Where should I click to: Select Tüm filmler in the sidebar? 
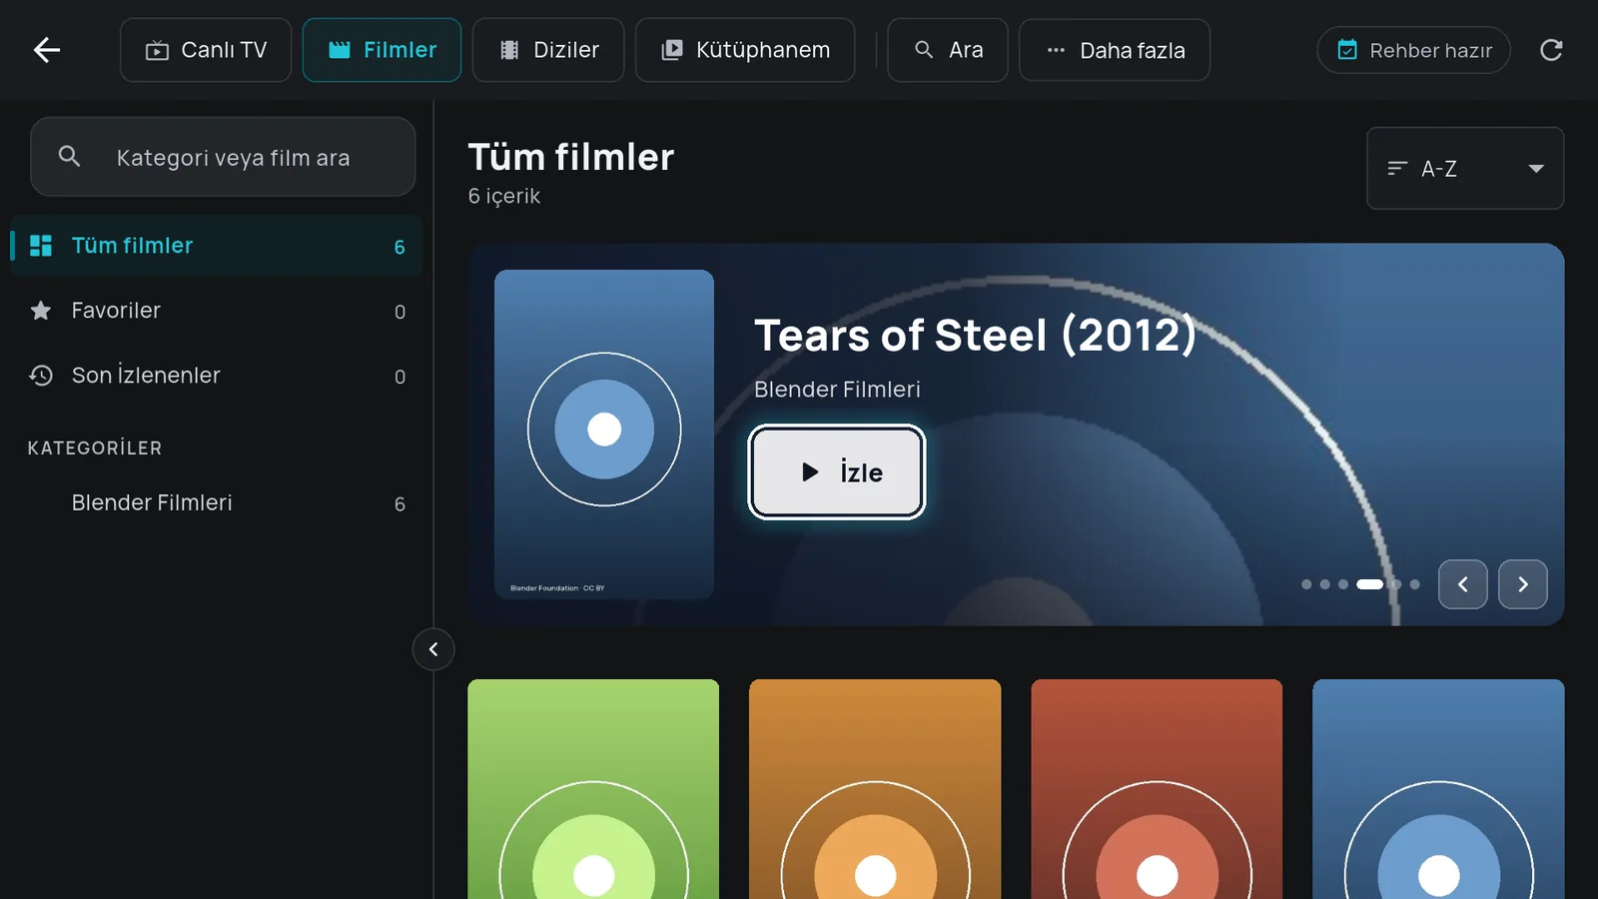coord(216,246)
